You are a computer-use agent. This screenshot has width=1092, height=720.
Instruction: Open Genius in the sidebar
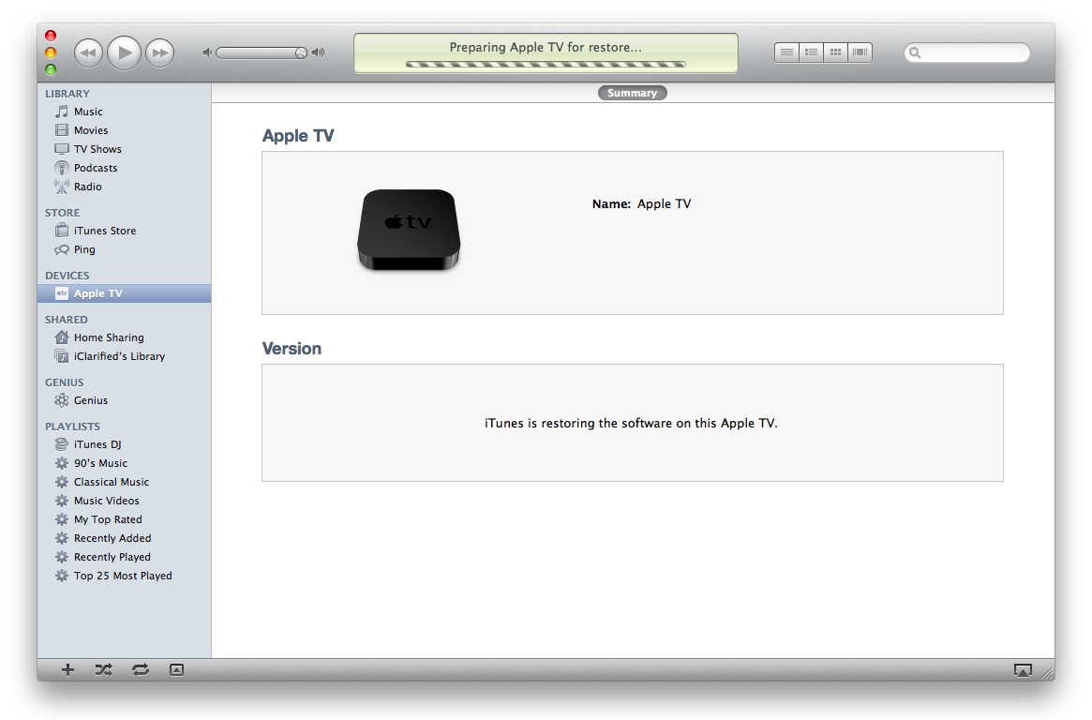coord(124,400)
